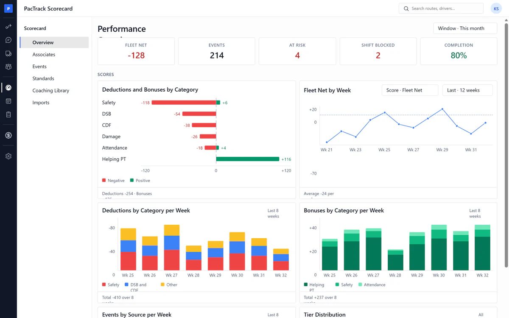The image size is (509, 318).
Task: Click the PacTrack logo icon
Action: tap(8, 8)
